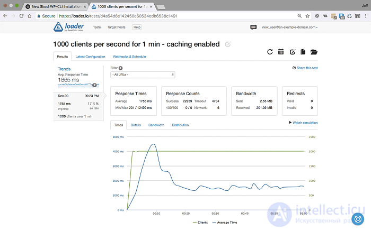The height and width of the screenshot is (231, 371).
Task: Switch to Latest Configuration tab
Action: (x=90, y=57)
